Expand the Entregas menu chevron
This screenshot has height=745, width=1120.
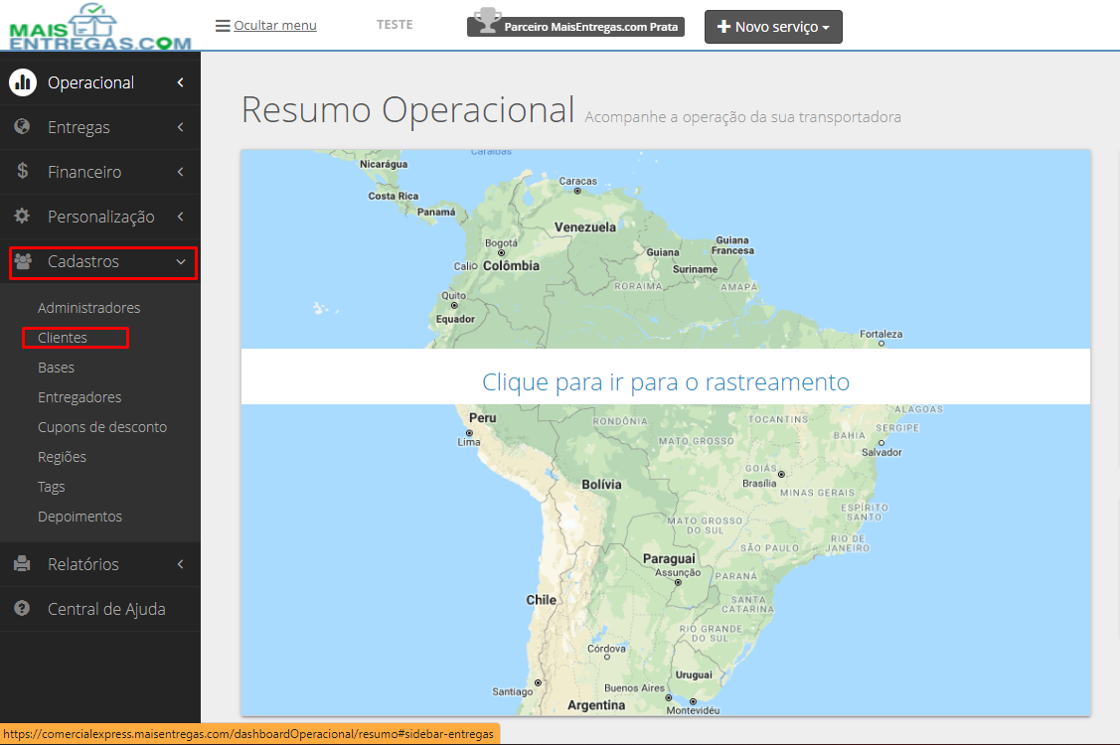click(x=181, y=127)
